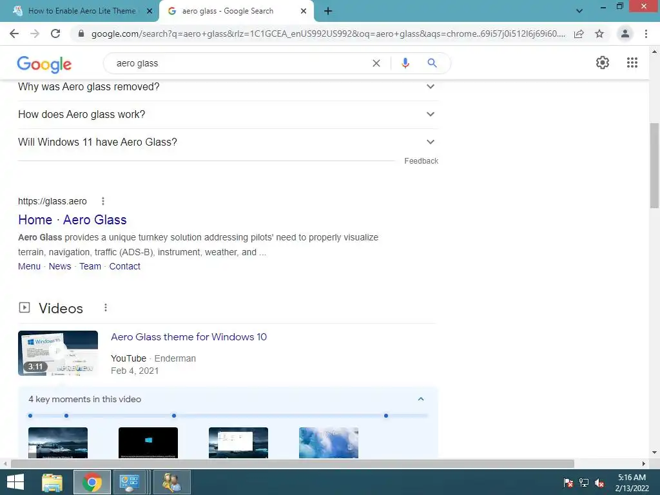Open the Chrome profile avatar
Image resolution: width=660 pixels, height=495 pixels.
click(x=625, y=34)
